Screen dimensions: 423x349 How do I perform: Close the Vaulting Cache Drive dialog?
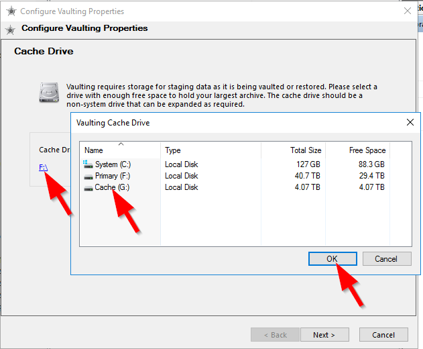(410, 122)
